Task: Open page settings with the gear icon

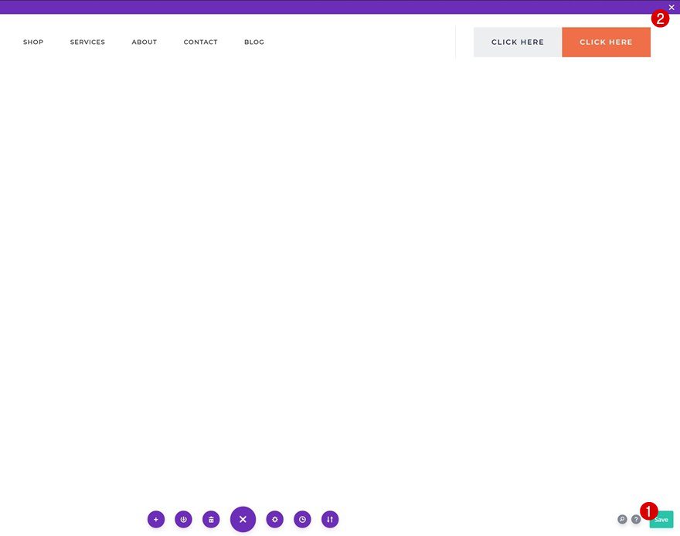Action: click(274, 519)
